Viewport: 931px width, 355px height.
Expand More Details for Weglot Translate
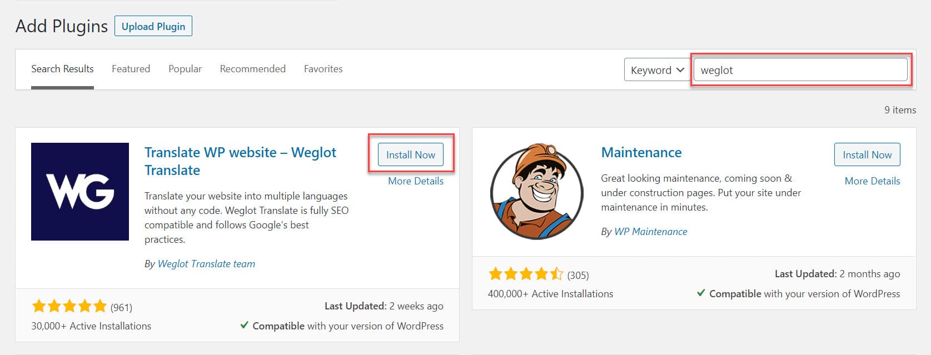[415, 181]
